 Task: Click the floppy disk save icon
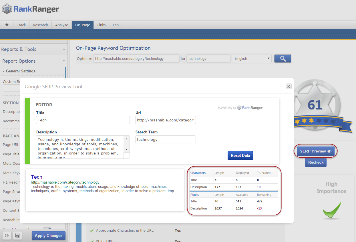click(x=17, y=236)
